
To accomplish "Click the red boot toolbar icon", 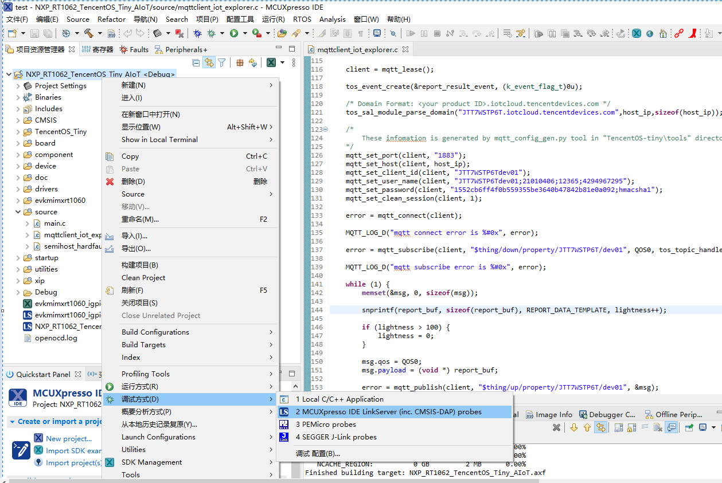I will click(693, 33).
